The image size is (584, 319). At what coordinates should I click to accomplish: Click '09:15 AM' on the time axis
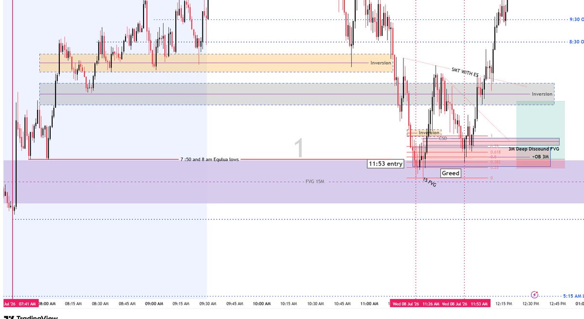pos(181,304)
